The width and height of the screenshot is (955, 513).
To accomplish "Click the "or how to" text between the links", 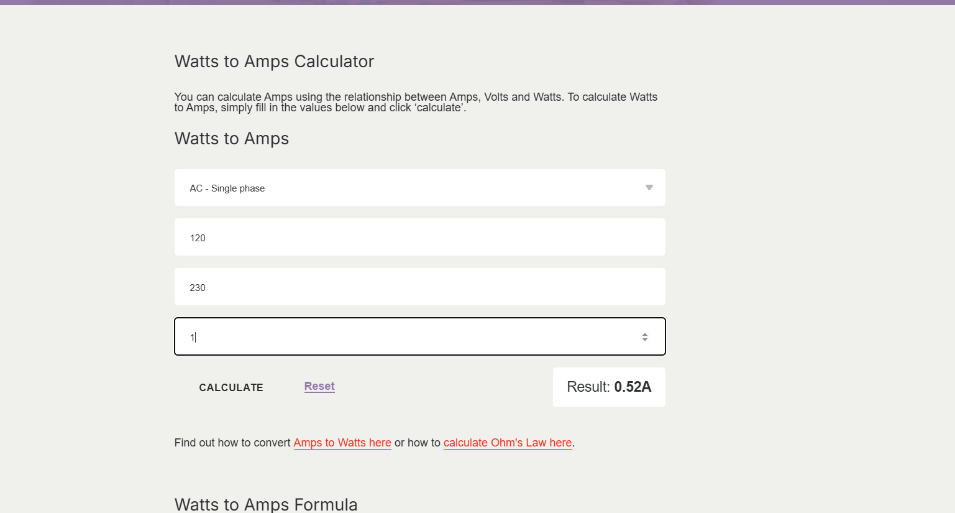I will point(417,443).
